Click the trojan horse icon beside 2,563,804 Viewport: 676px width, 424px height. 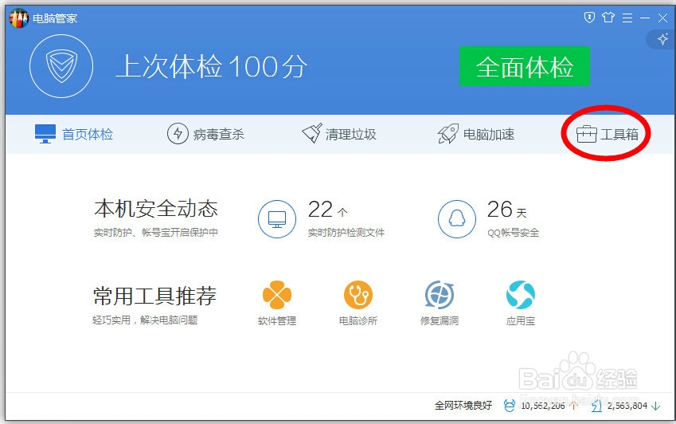[x=596, y=406]
